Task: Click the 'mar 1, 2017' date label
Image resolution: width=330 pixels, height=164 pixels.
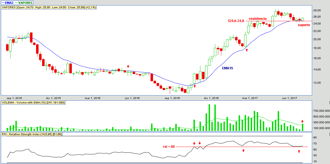Action: pos(250,98)
